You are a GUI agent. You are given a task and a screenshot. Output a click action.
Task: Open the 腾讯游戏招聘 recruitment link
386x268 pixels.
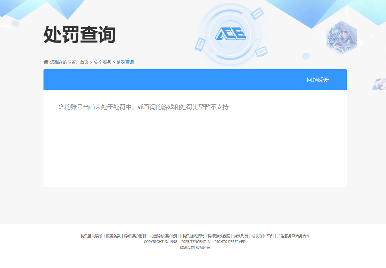[192, 236]
